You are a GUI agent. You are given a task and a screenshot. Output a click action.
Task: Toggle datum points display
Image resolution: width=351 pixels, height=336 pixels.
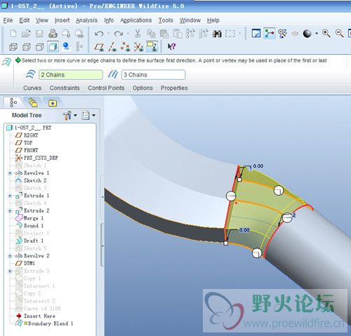[125, 47]
